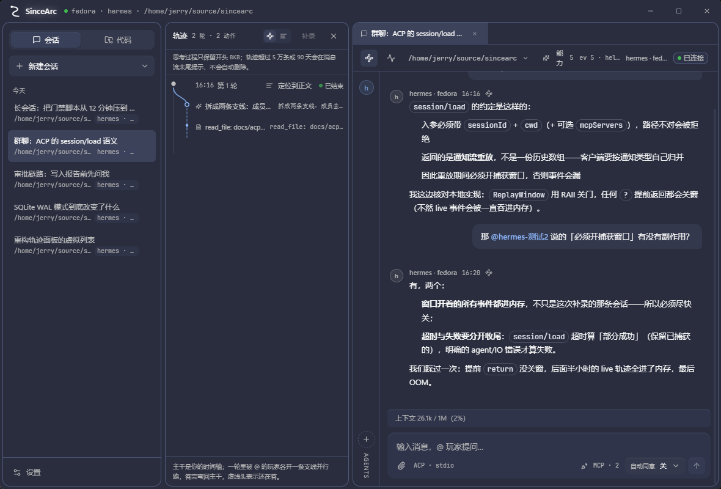Viewport: 721px width, 489px height.
Task: Click the hermes · fed... agent label
Action: (646, 58)
